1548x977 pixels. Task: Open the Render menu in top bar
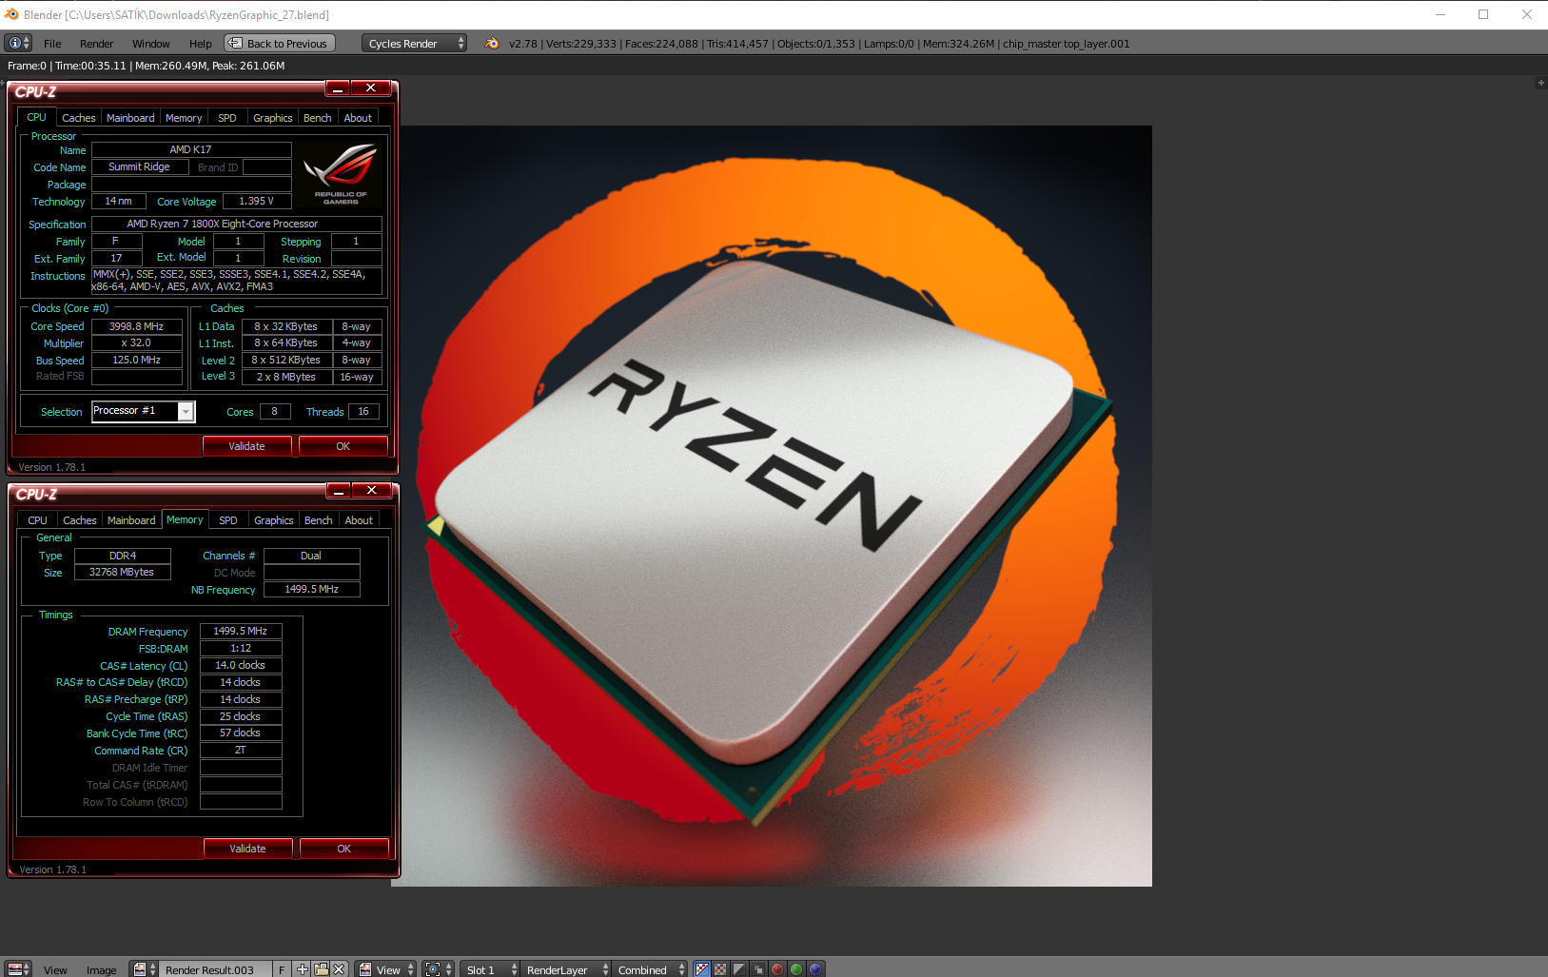pos(96,44)
